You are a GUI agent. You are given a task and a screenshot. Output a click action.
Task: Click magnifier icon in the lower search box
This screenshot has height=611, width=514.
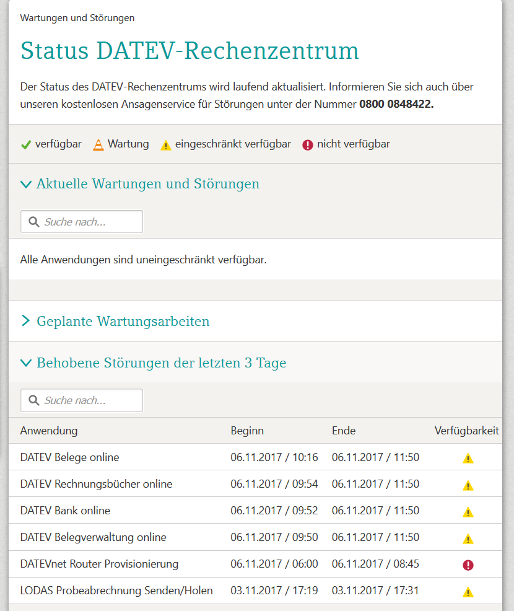[x=34, y=400]
